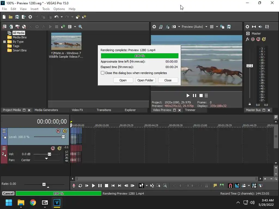Open File Explorer from taskbar

21,202
